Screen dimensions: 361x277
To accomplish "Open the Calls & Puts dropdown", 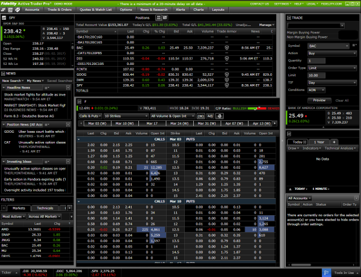I will (x=90, y=116).
